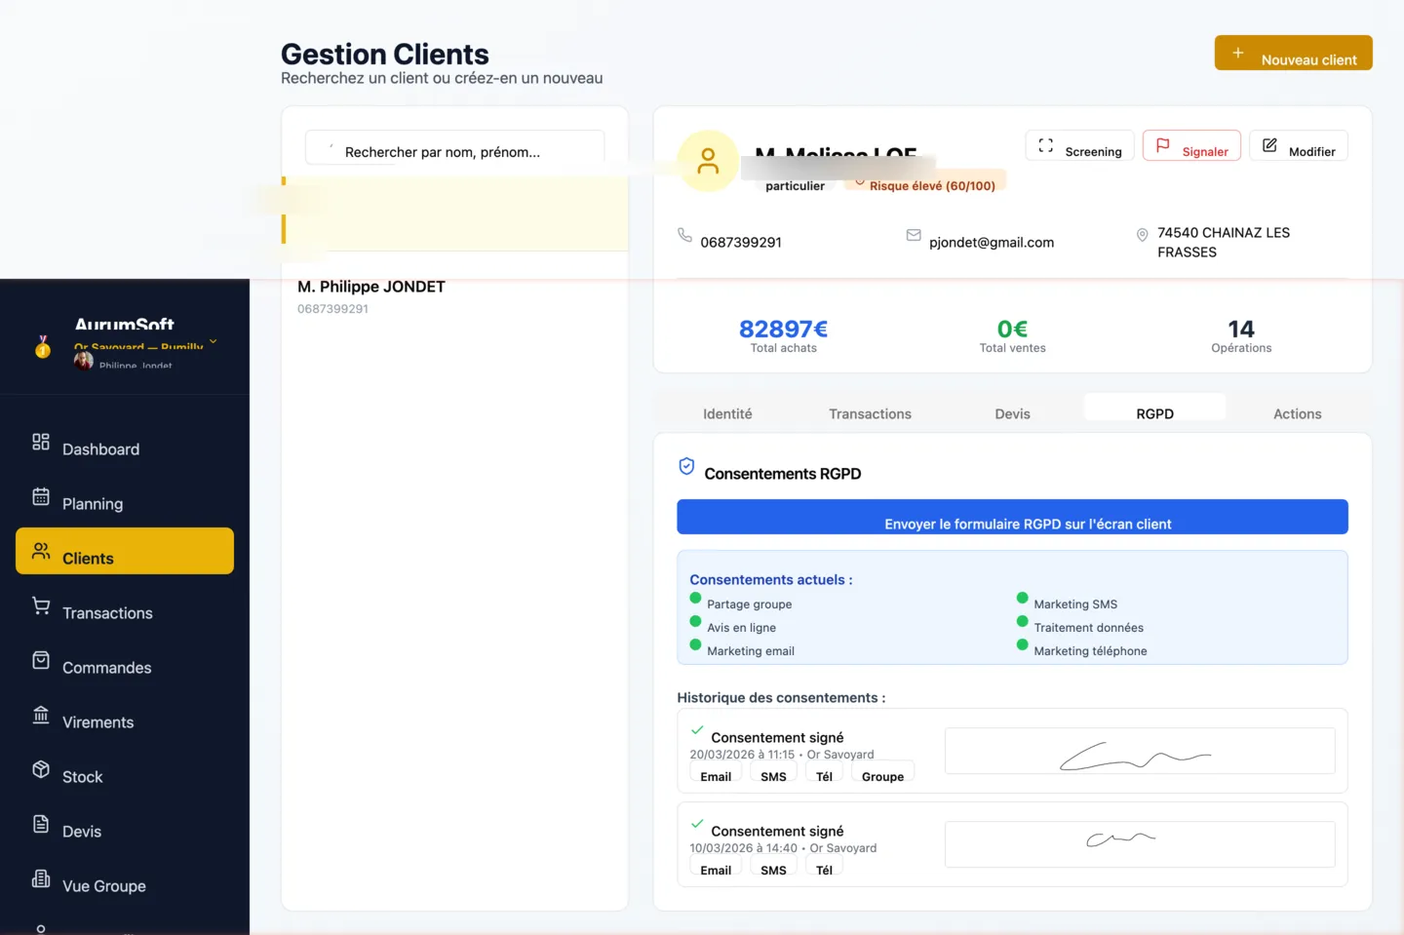
Task: Click the Virements bank icon
Action: 41,715
